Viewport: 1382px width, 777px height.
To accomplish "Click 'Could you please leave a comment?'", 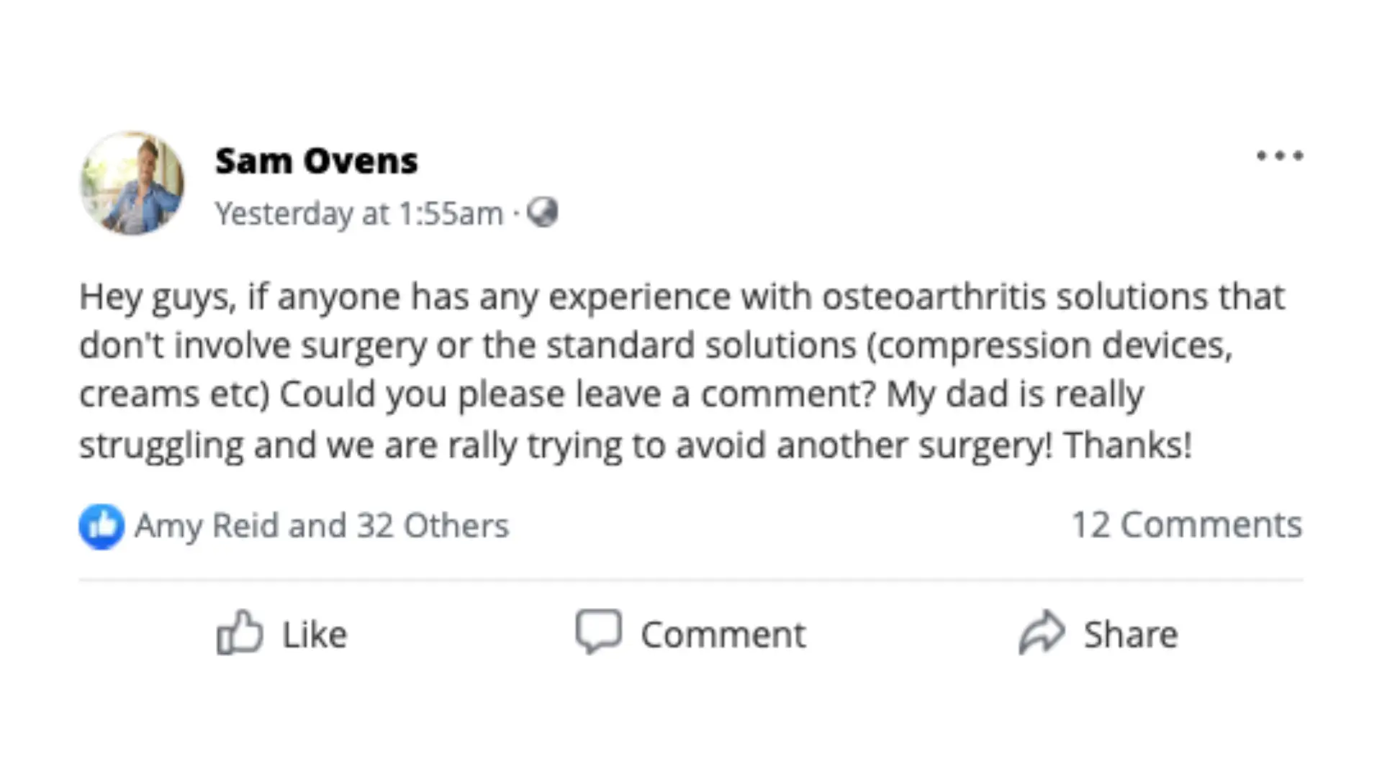I will coord(577,395).
